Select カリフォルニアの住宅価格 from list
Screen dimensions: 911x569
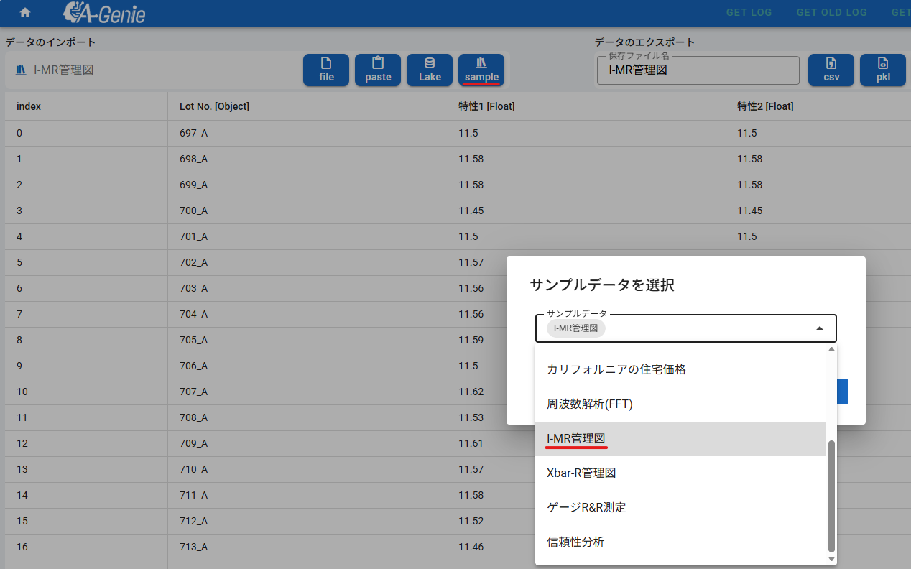616,369
